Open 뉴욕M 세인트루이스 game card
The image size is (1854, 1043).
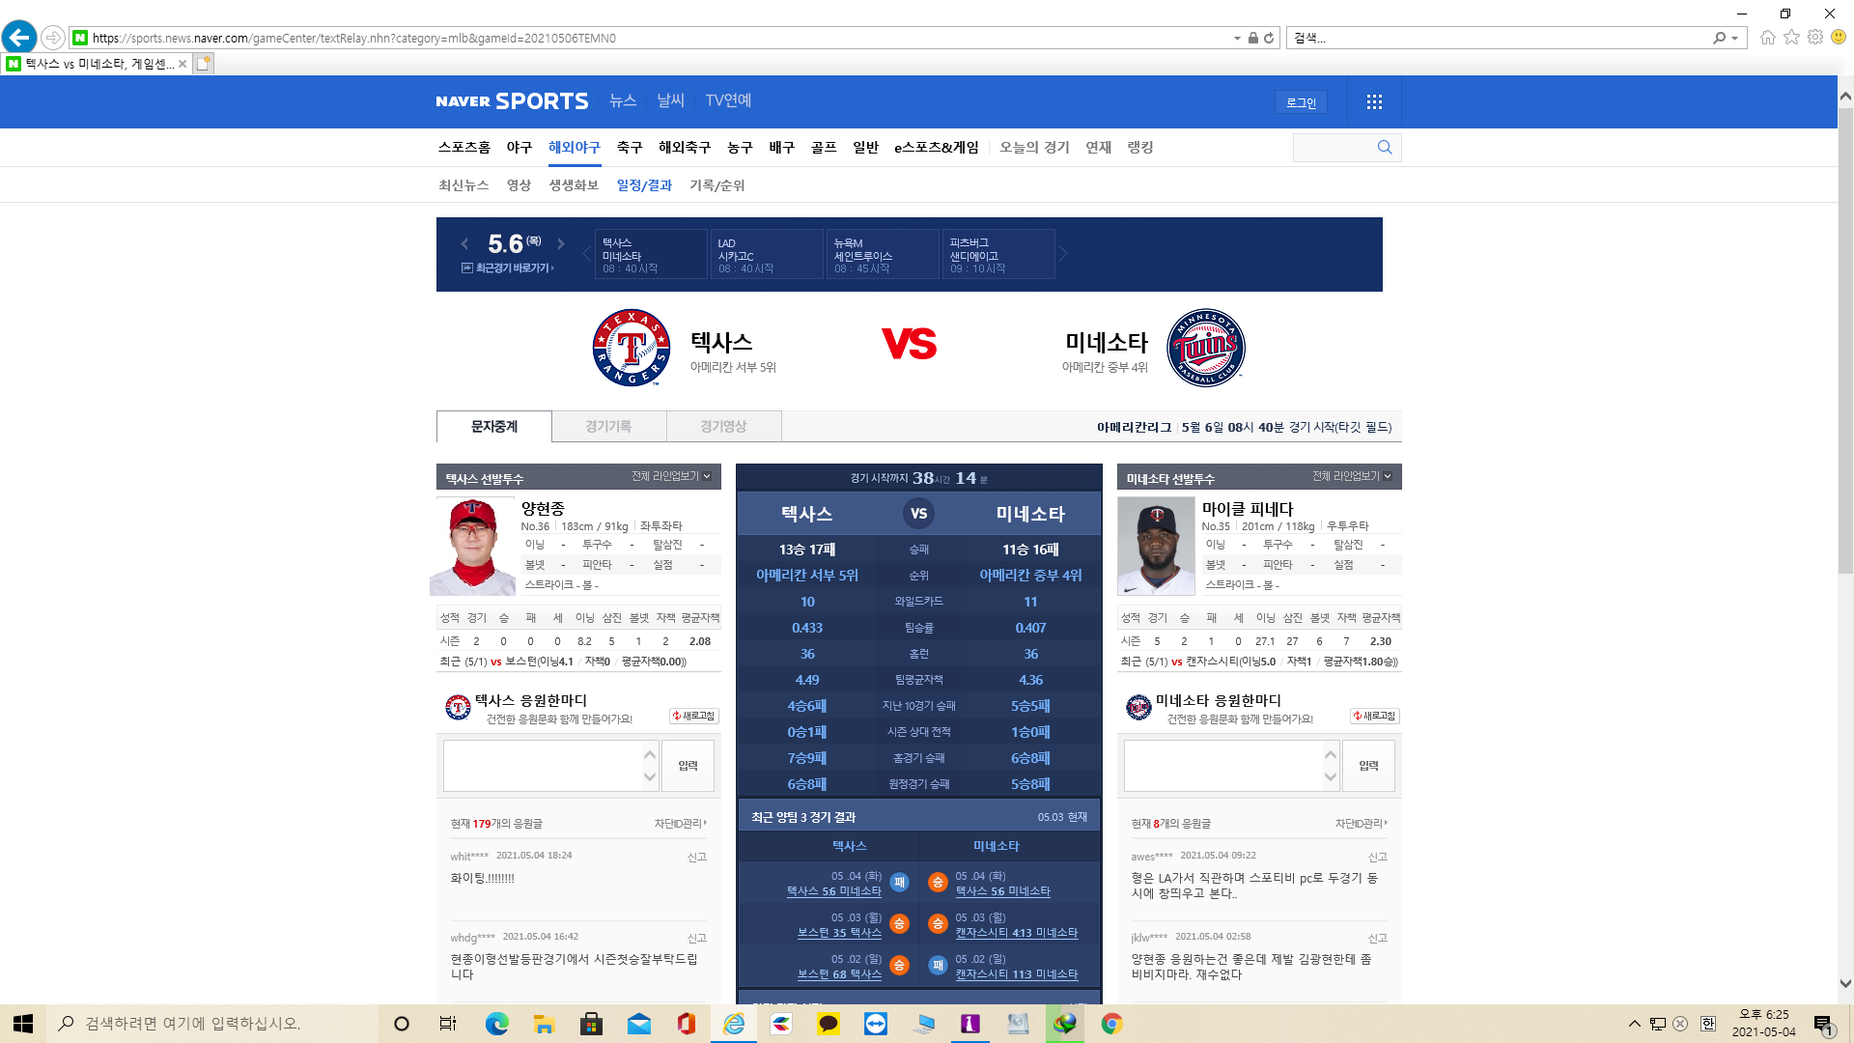pyautogui.click(x=883, y=254)
